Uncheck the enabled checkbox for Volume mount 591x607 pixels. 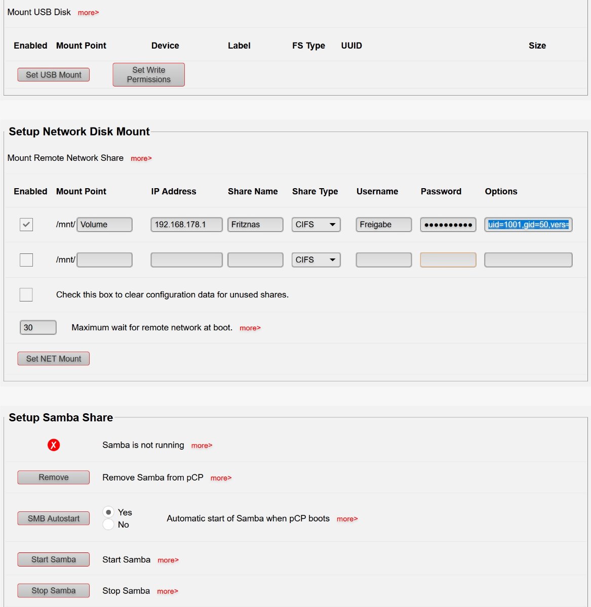[26, 225]
